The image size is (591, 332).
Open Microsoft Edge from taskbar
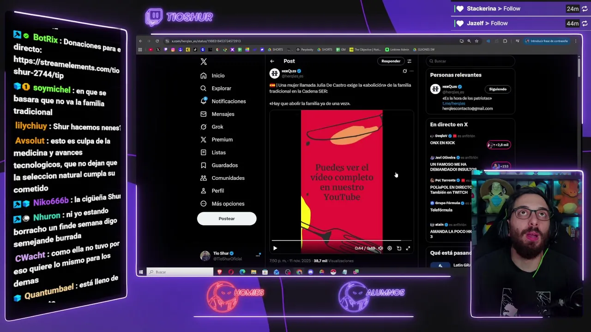click(242, 272)
